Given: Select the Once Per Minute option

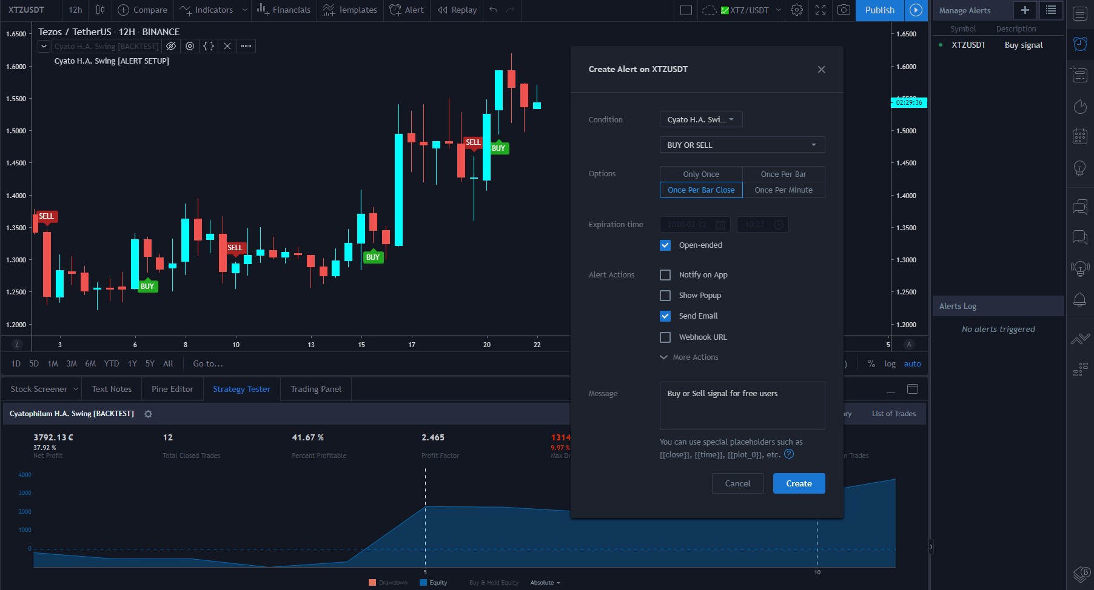Looking at the screenshot, I should (x=784, y=190).
